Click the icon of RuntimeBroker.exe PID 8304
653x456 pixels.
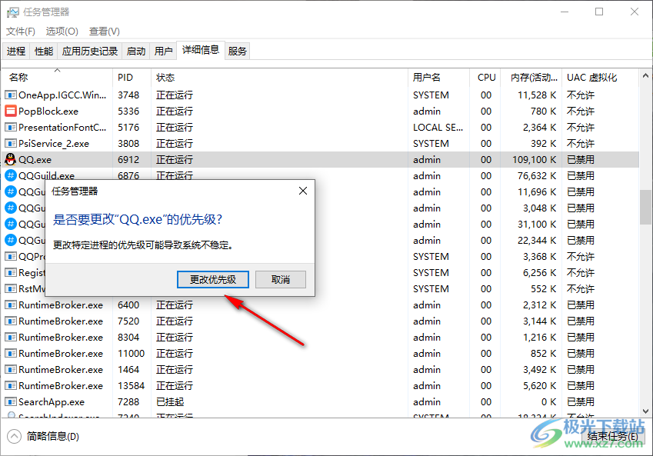11,338
